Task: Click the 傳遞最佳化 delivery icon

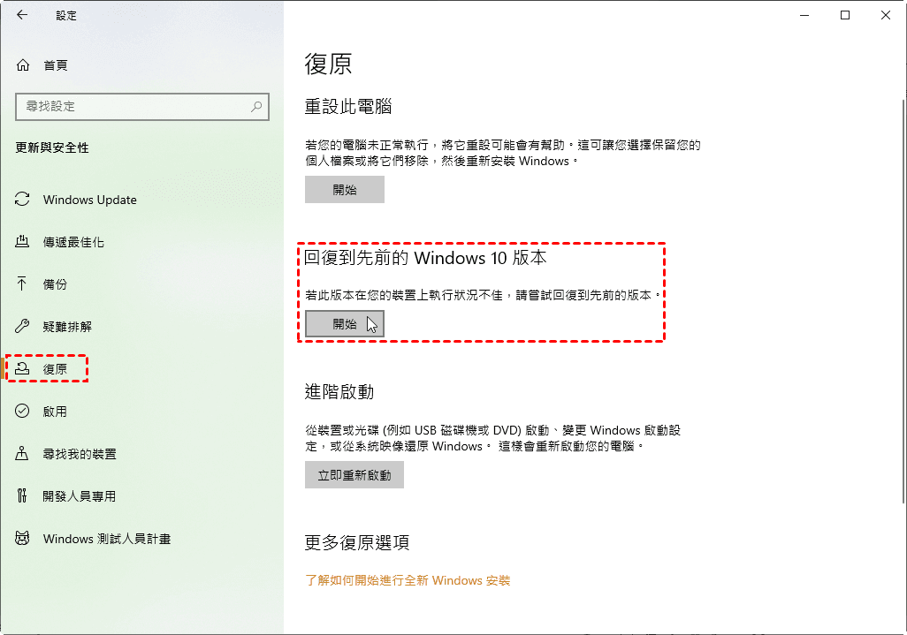Action: point(22,241)
